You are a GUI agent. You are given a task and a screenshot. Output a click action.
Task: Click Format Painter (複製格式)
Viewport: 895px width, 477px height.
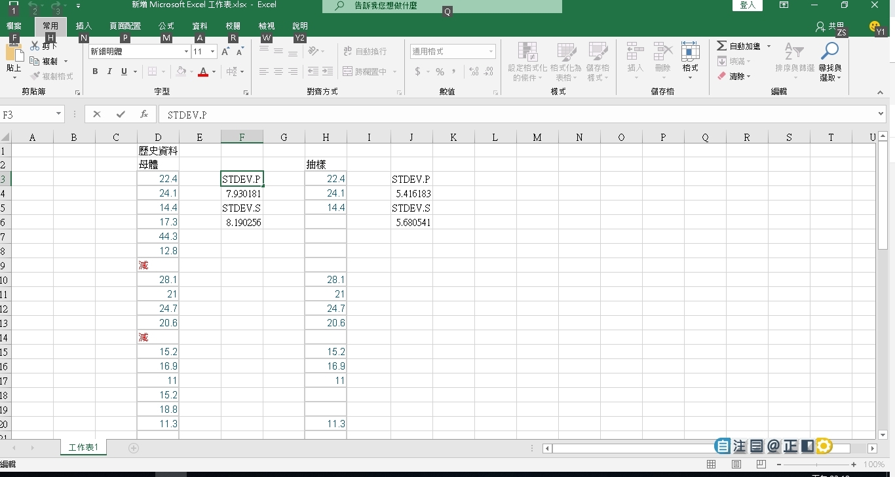point(52,76)
